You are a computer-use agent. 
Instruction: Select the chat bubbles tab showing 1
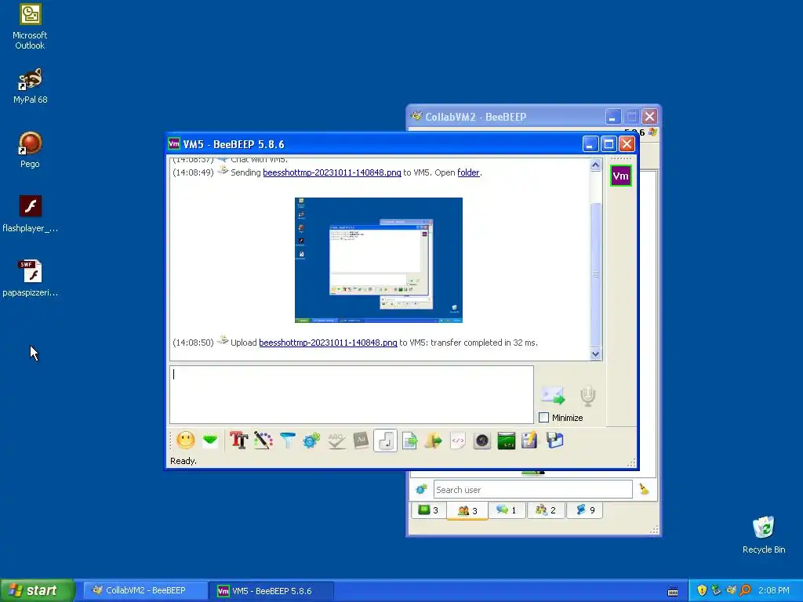507,510
